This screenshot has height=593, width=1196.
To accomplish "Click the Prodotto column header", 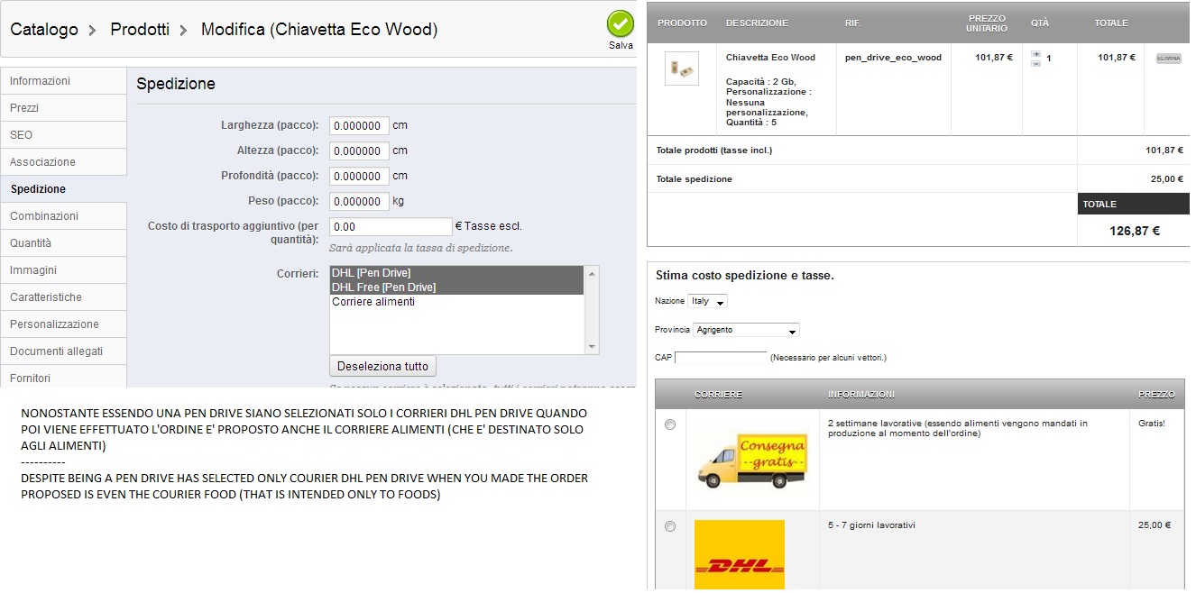I will click(683, 23).
